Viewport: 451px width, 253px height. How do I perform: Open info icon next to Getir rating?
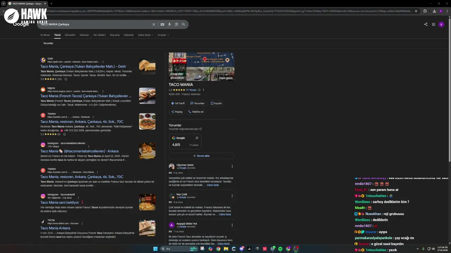[66, 79]
